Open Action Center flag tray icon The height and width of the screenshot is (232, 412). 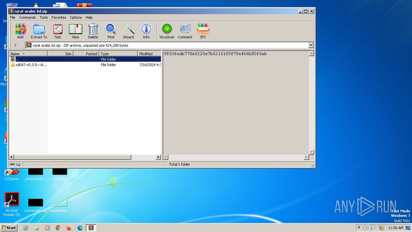374,228
